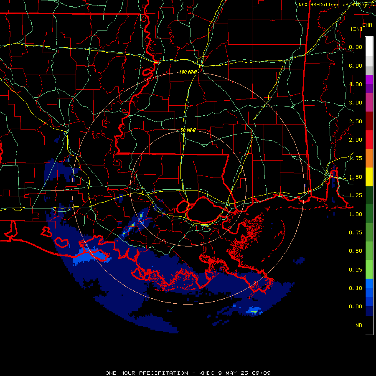
Task: Click the 0.00 legend value
Action: (356, 307)
